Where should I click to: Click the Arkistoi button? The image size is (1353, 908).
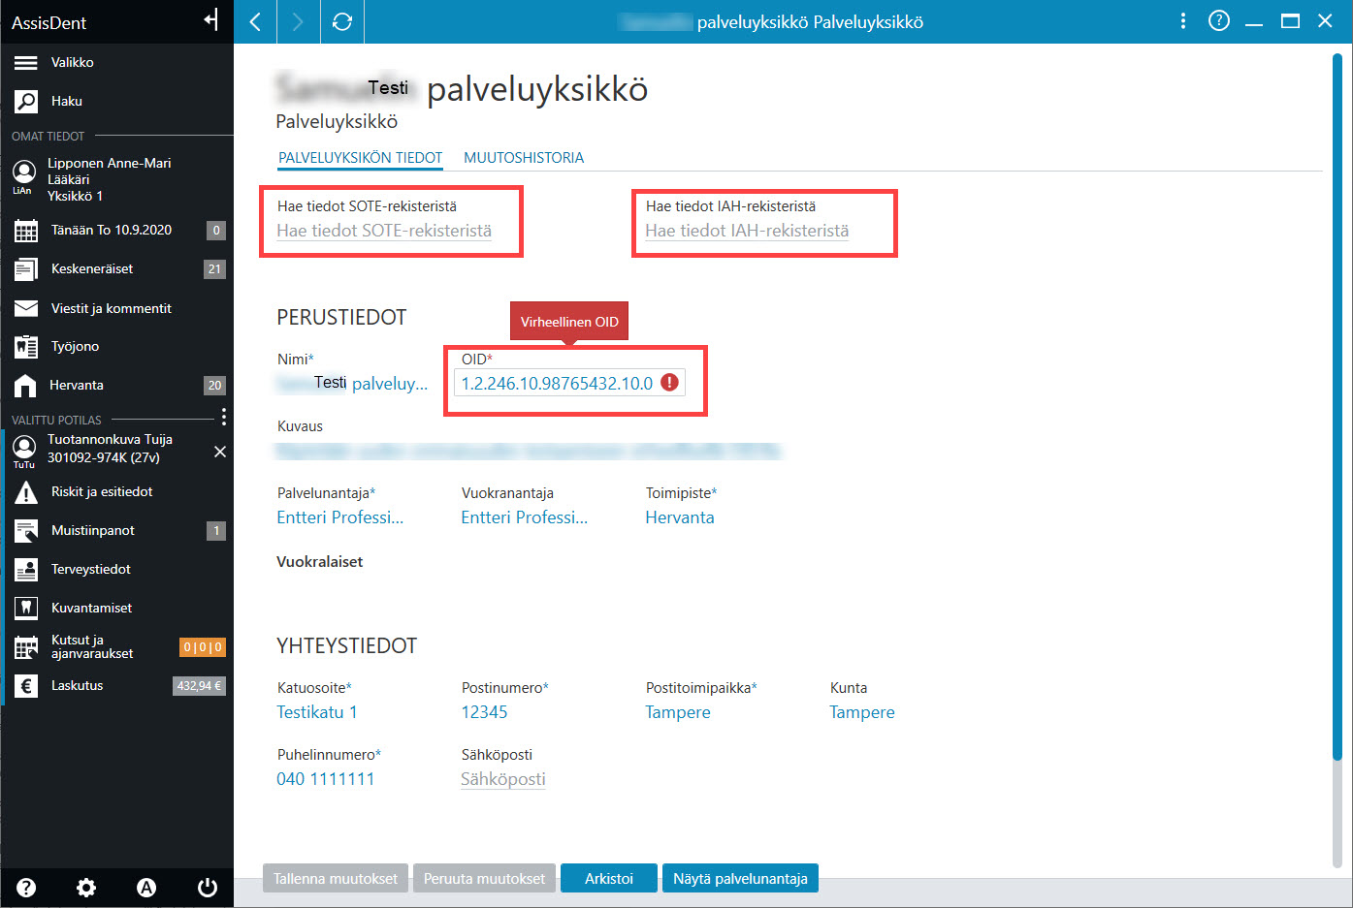point(609,878)
